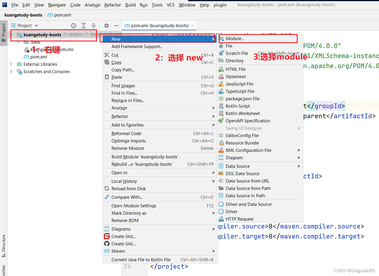Choose Directory in New submenu

[260, 61]
